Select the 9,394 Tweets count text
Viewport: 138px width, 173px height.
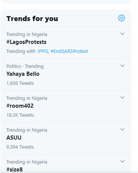coord(20,147)
